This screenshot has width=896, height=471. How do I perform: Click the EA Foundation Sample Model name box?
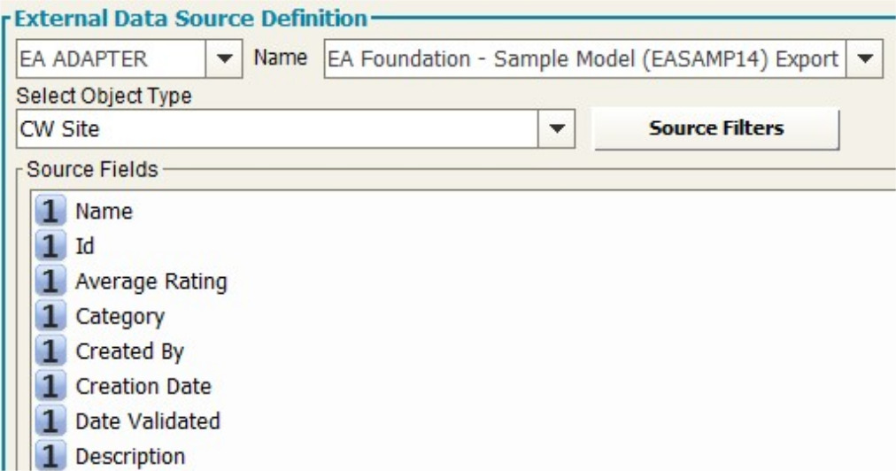click(x=584, y=60)
